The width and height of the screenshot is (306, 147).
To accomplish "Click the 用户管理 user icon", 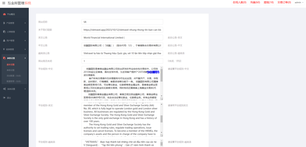I will [x=4, y=41].
